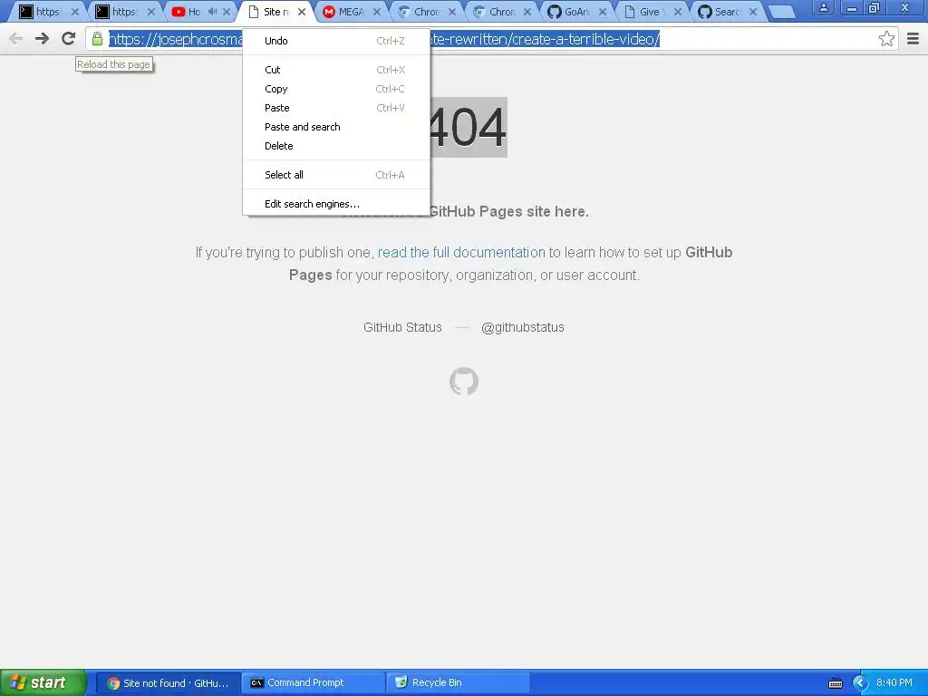Open the new tab button
Viewport: 928px width, 696px height.
[783, 12]
